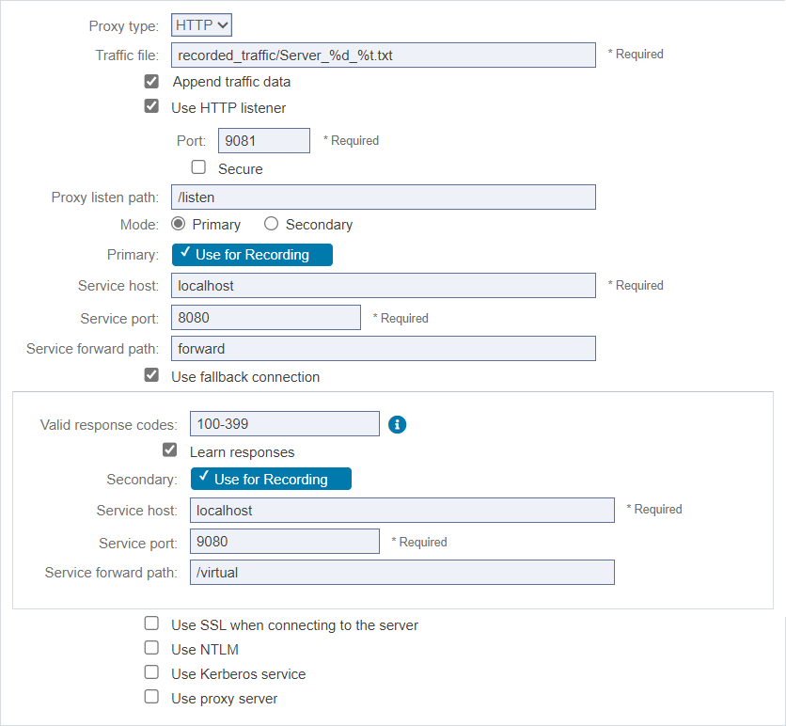Viewport: 786px width, 726px height.
Task: Focus the Proxy listen path field
Action: 384,197
